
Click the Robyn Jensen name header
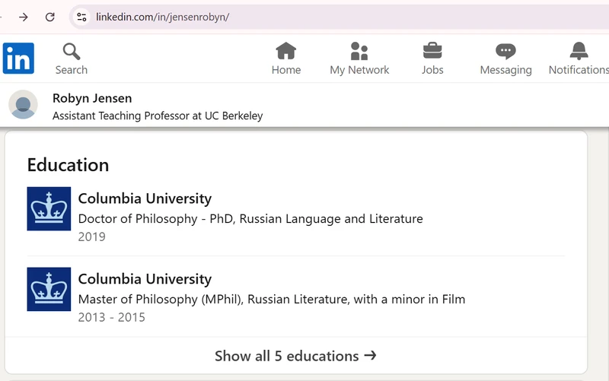[92, 98]
